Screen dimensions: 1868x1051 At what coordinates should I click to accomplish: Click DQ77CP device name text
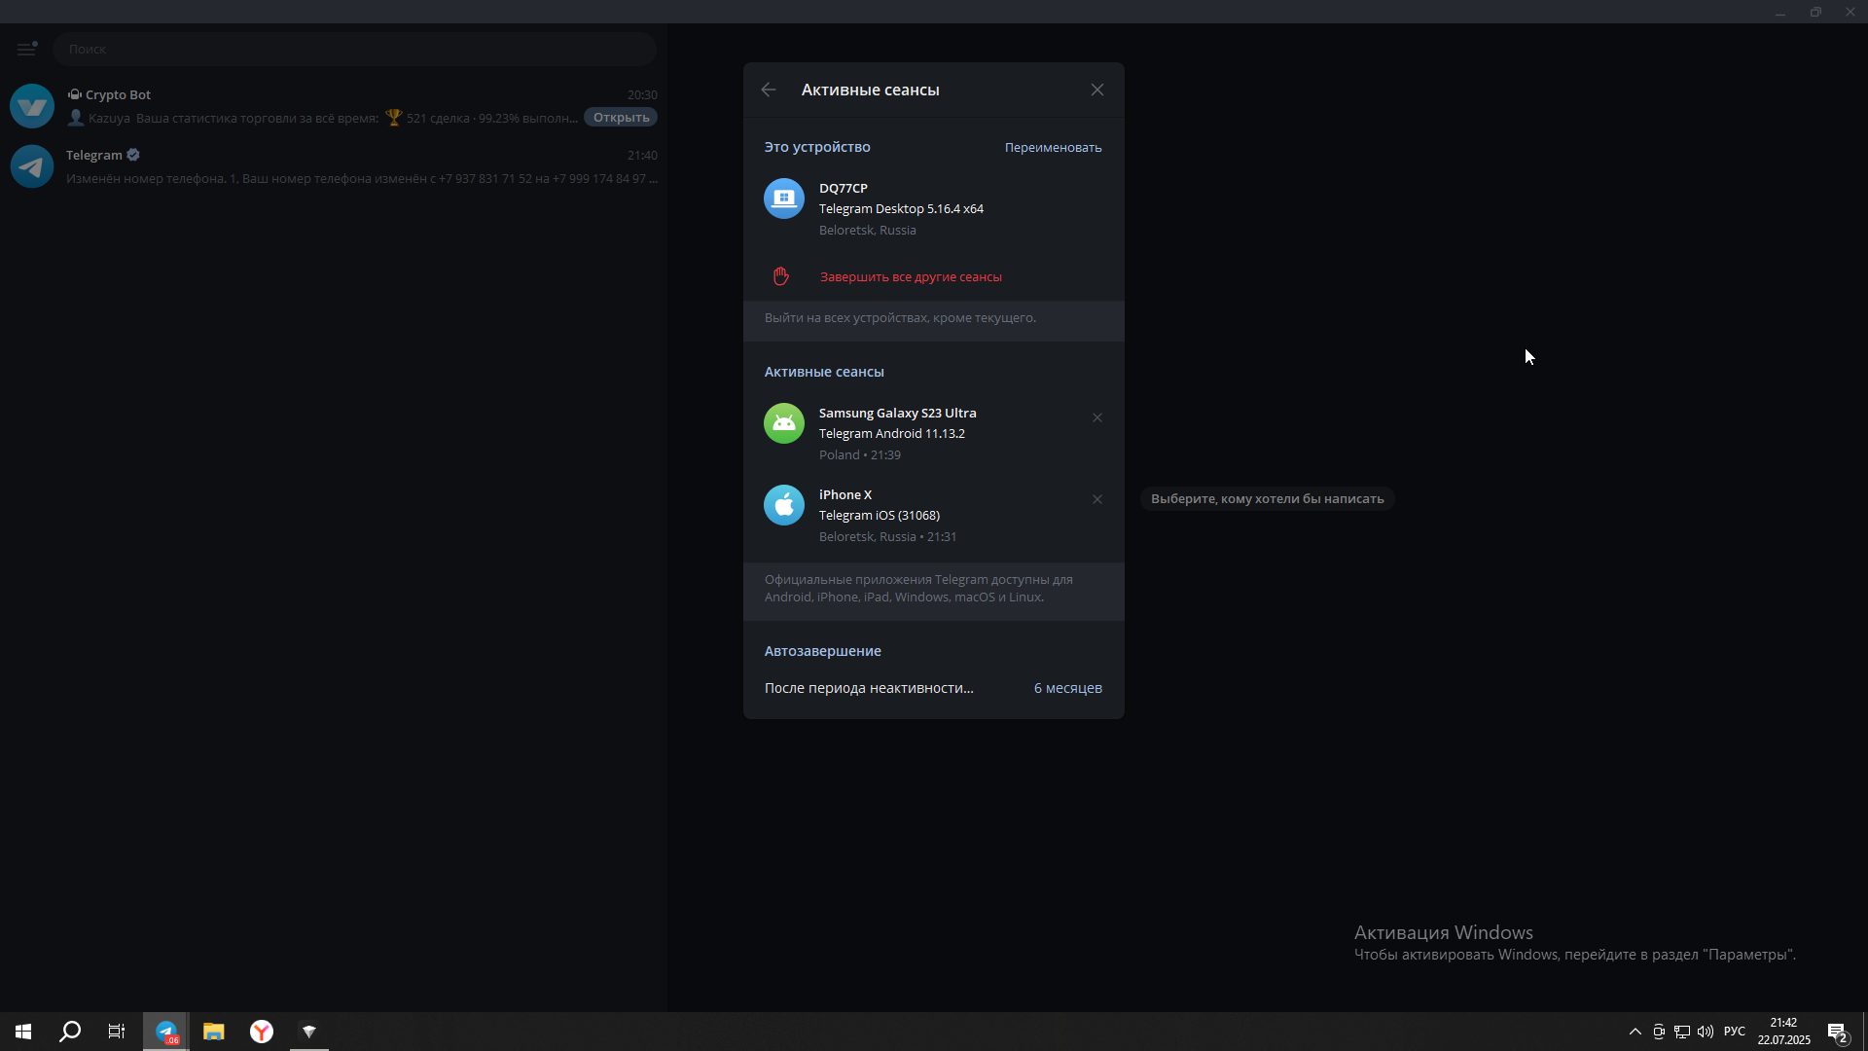844,189
